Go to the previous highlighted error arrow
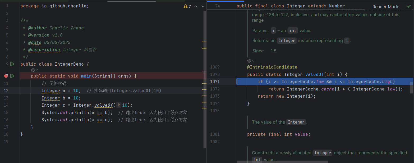This screenshot has width=414, height=163. pyautogui.click(x=196, y=7)
